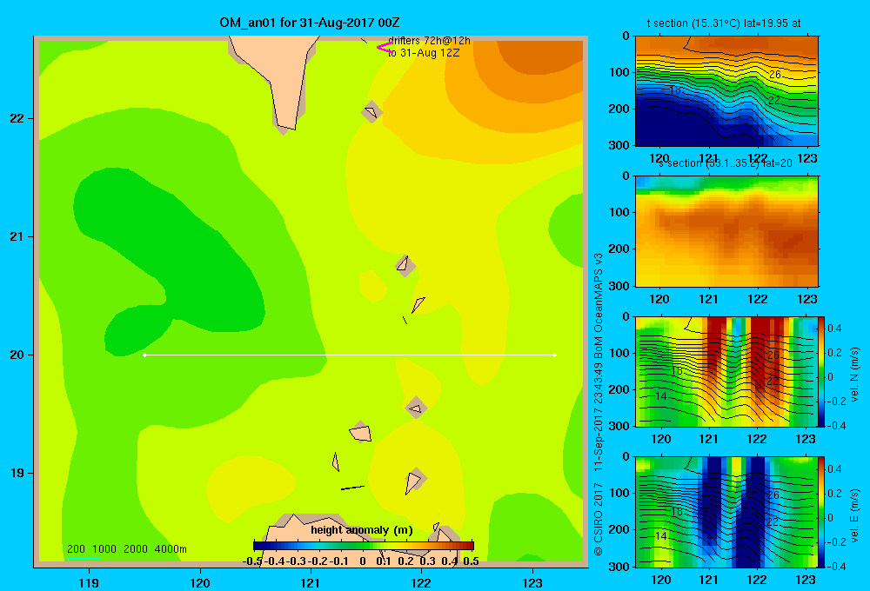Screen dimensions: 870x591
Task: Click the '14' contour label in vel. E section
Action: tap(660, 536)
